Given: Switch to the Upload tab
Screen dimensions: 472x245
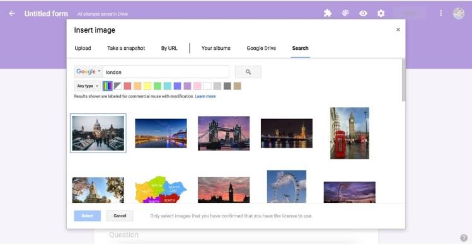Looking at the screenshot, I should (x=83, y=48).
